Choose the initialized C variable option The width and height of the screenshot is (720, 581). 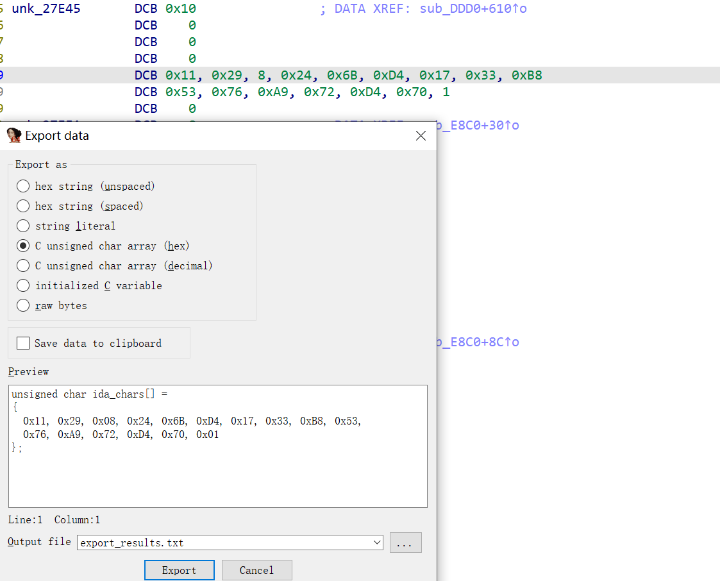[x=24, y=286]
